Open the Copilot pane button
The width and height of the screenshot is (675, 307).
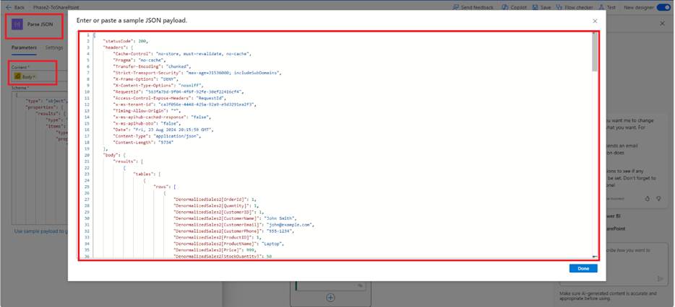tap(515, 7)
